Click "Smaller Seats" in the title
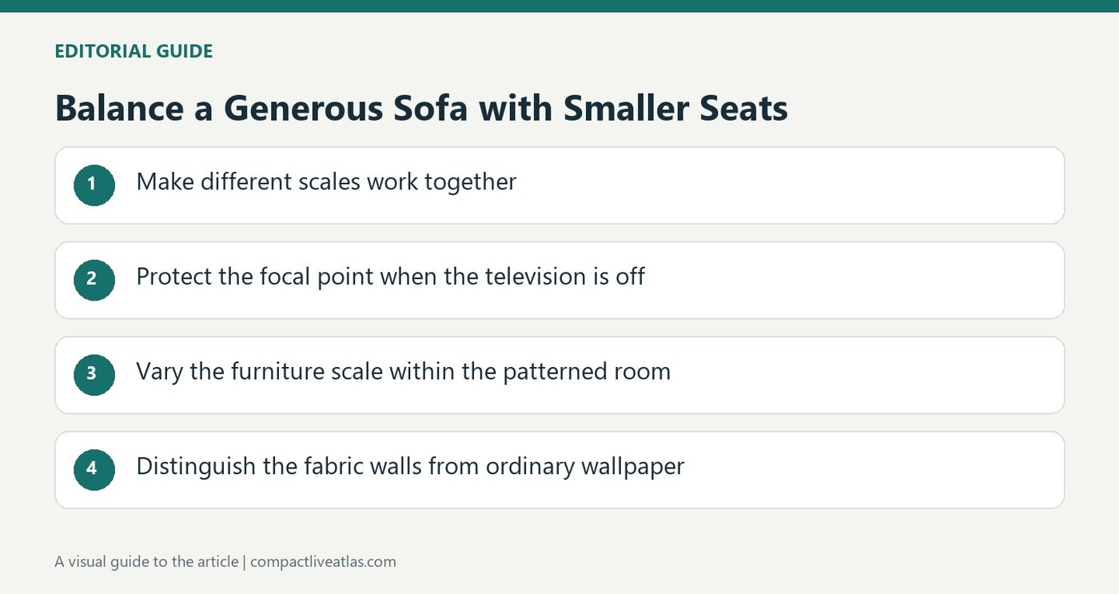 675,108
